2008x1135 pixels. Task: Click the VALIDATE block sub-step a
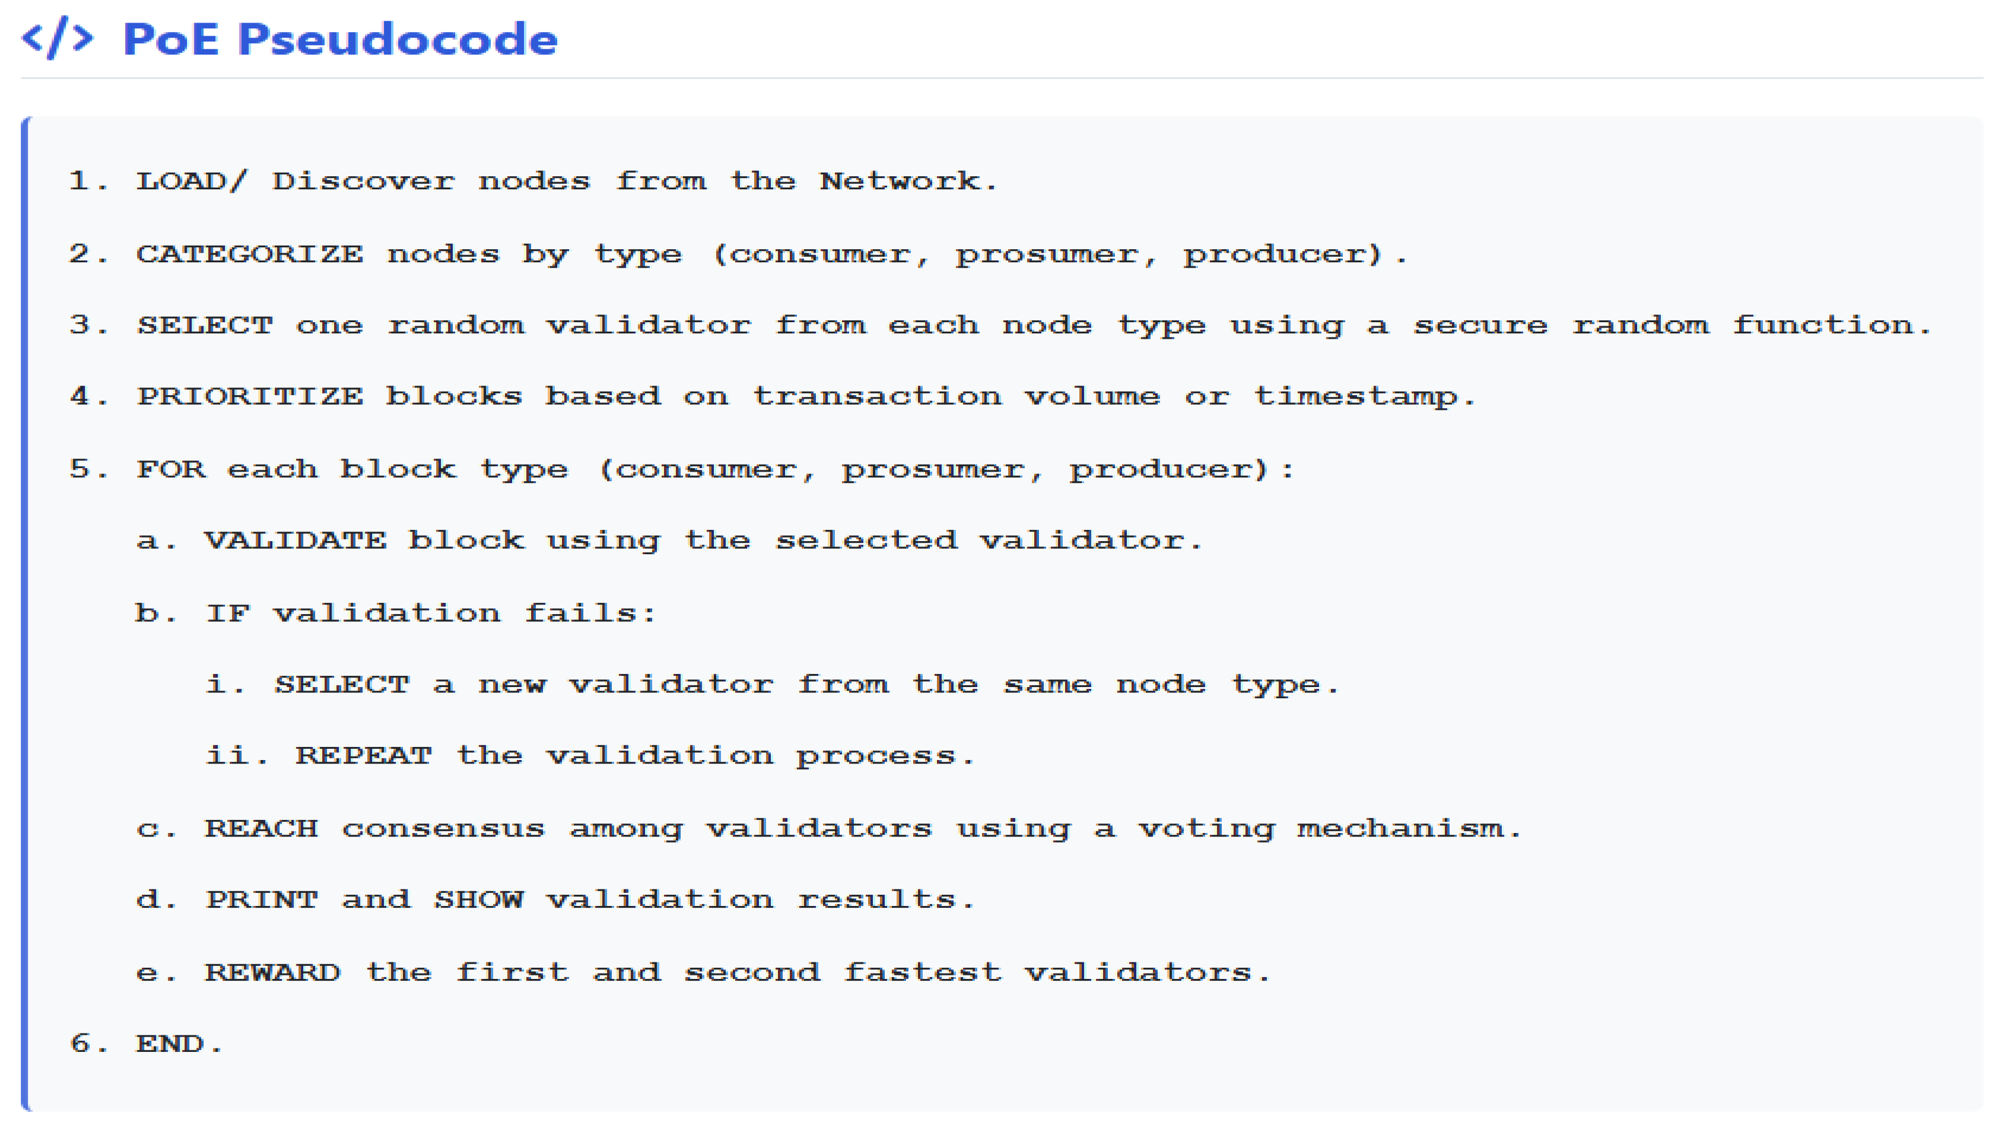pyautogui.click(x=669, y=541)
